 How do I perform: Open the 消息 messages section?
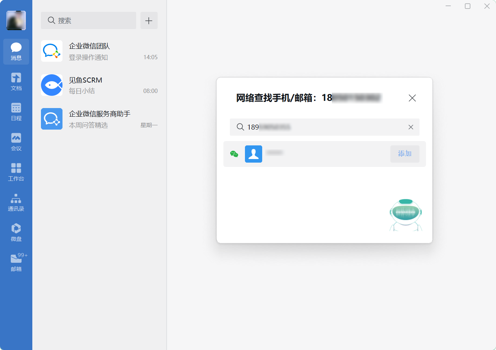pos(16,52)
